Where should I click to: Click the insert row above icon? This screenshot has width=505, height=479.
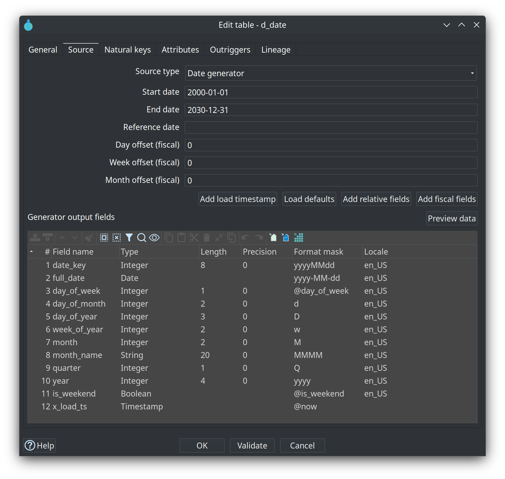[35, 238]
